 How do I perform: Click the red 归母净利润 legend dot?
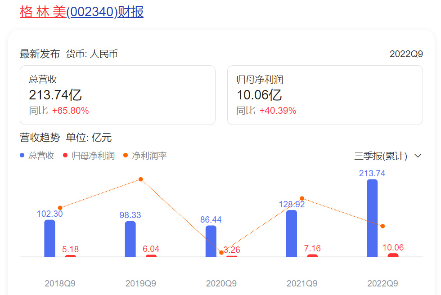coord(65,155)
